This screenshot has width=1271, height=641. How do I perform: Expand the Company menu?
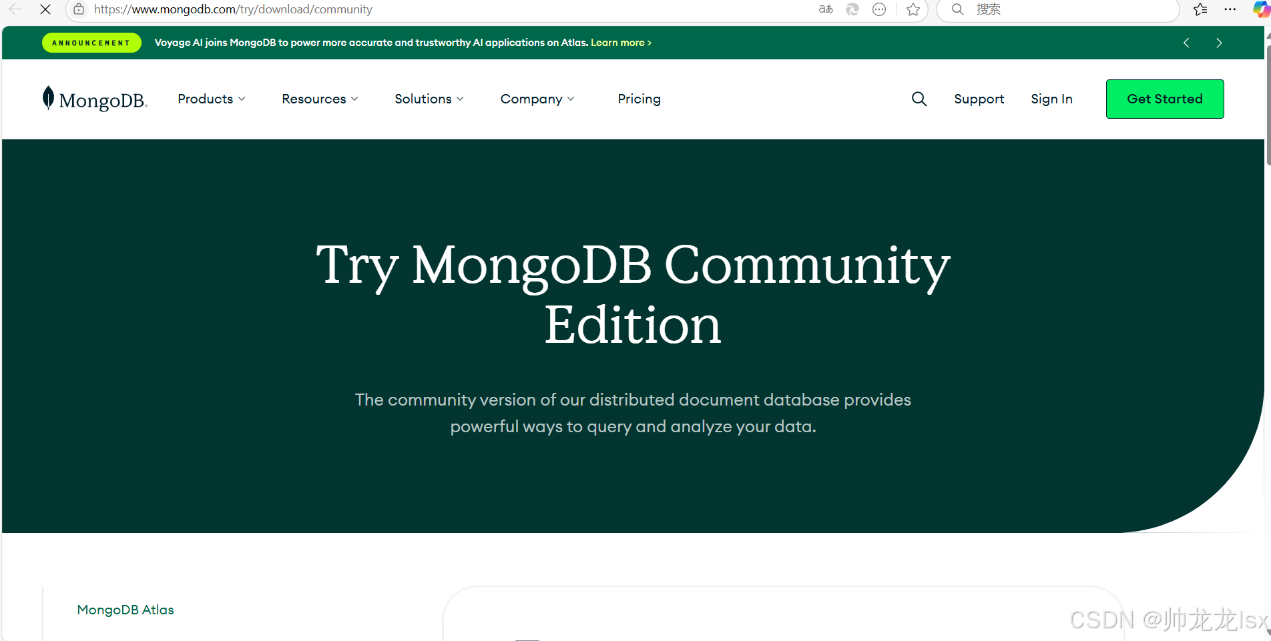(537, 99)
